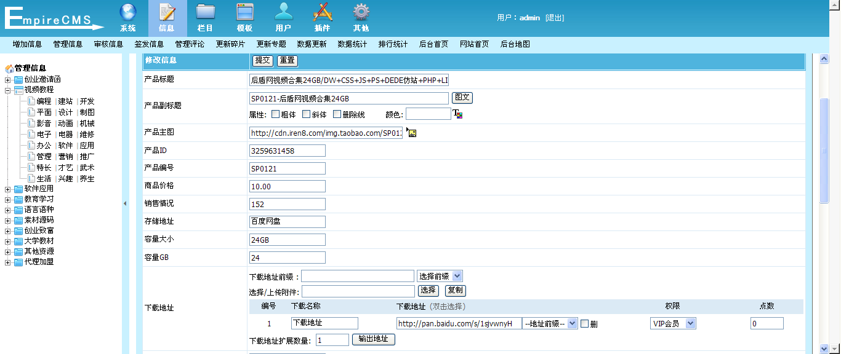
Task: Enable the 粗体 (bold) checkbox
Action: [x=275, y=114]
